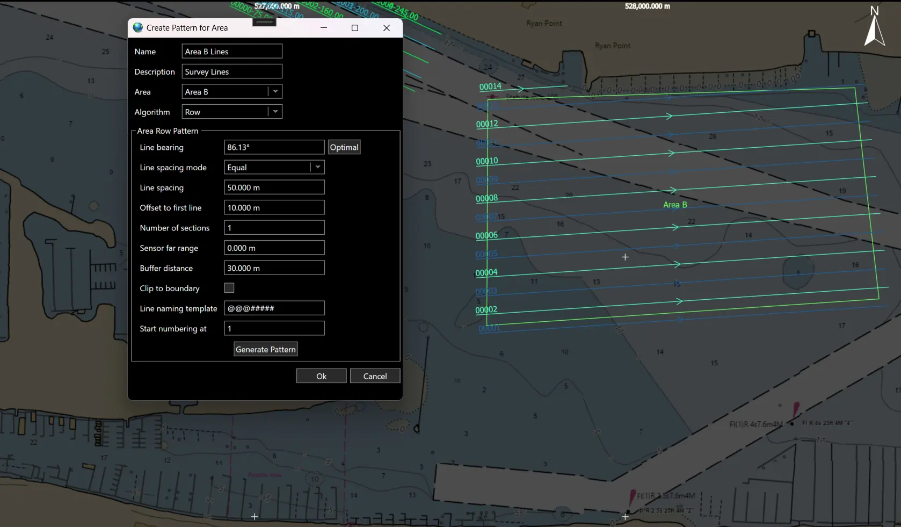Enable the Clip to boundary checkbox
901x527 pixels.
tap(229, 288)
